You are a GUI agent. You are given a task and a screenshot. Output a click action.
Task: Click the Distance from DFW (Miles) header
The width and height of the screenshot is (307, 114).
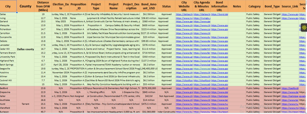[43, 6]
